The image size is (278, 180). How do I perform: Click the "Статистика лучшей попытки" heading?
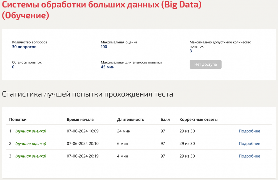tap(87, 94)
